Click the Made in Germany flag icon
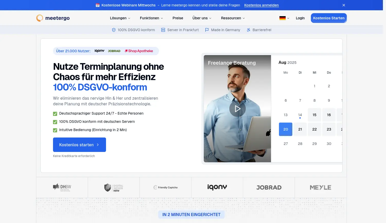 (207, 30)
